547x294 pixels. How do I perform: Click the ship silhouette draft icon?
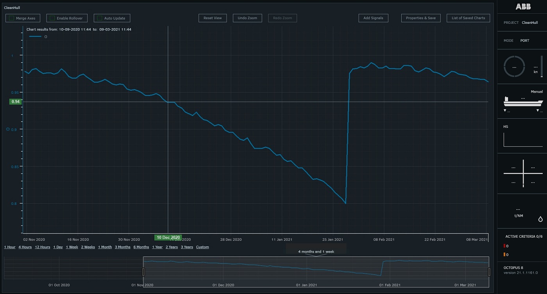pyautogui.click(x=523, y=102)
